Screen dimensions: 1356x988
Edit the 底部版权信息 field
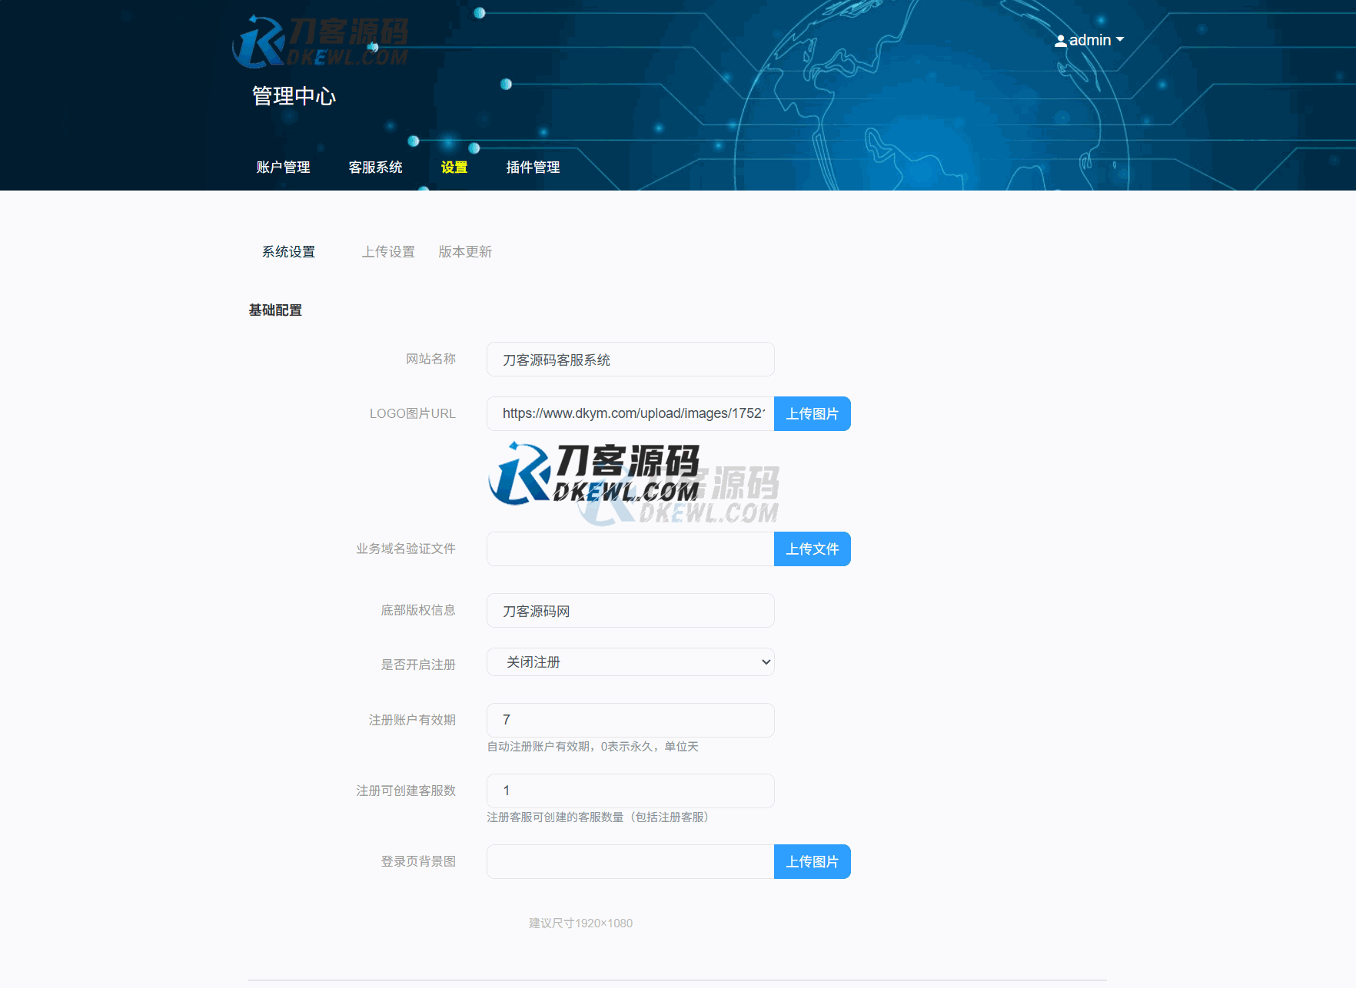pyautogui.click(x=630, y=611)
